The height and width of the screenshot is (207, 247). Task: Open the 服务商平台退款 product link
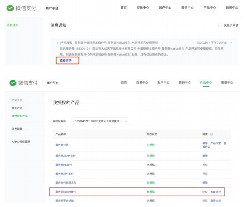(64, 201)
